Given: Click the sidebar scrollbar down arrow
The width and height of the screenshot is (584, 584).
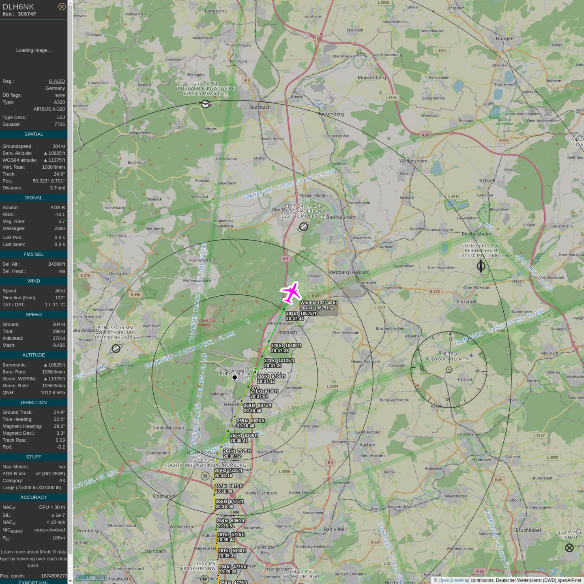Looking at the screenshot, I should (70, 581).
